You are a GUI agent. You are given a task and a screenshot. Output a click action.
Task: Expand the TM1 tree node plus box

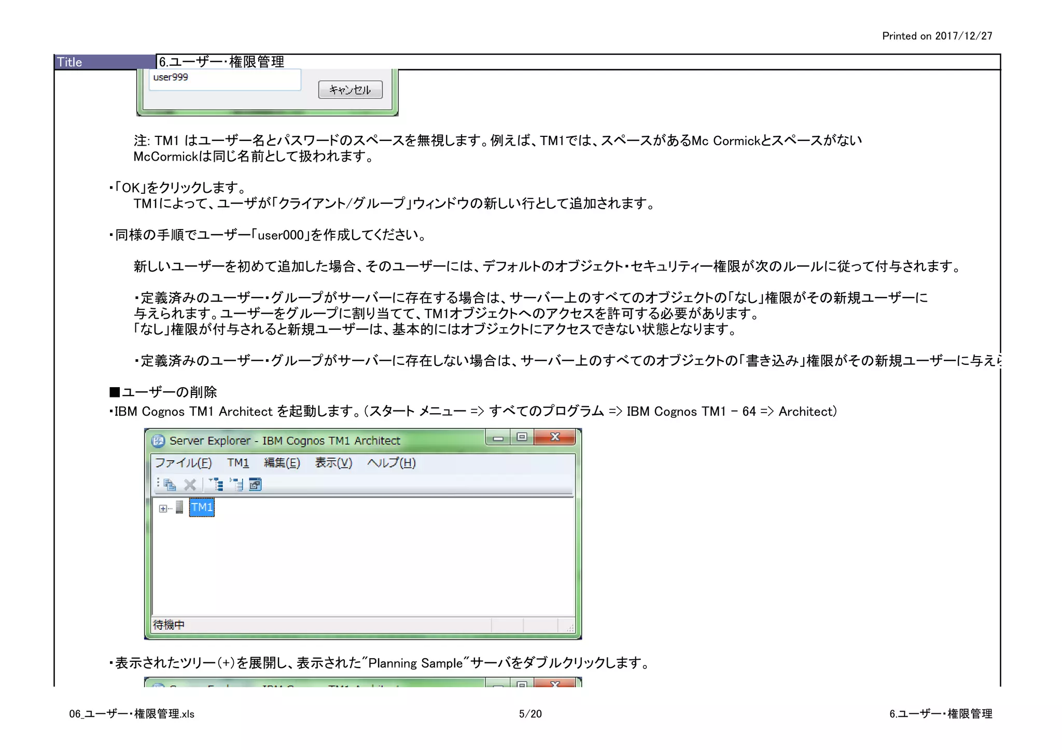[163, 508]
